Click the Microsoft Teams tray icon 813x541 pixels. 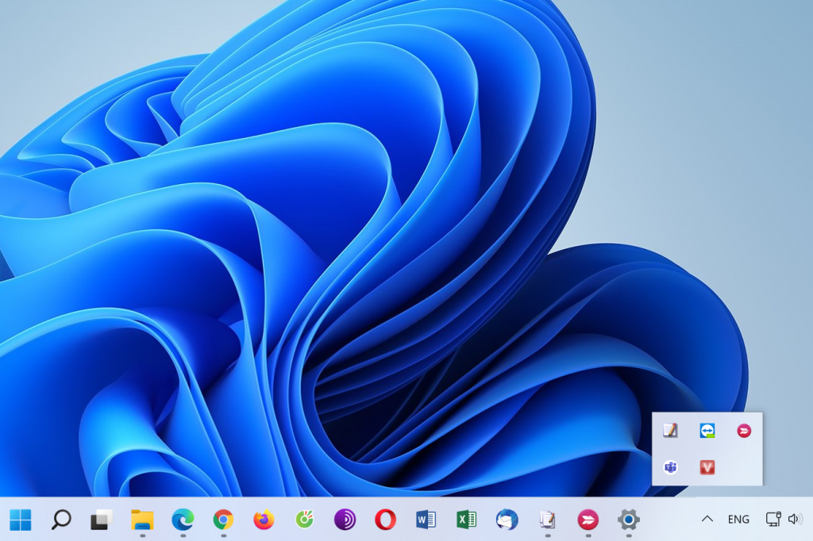(x=671, y=467)
